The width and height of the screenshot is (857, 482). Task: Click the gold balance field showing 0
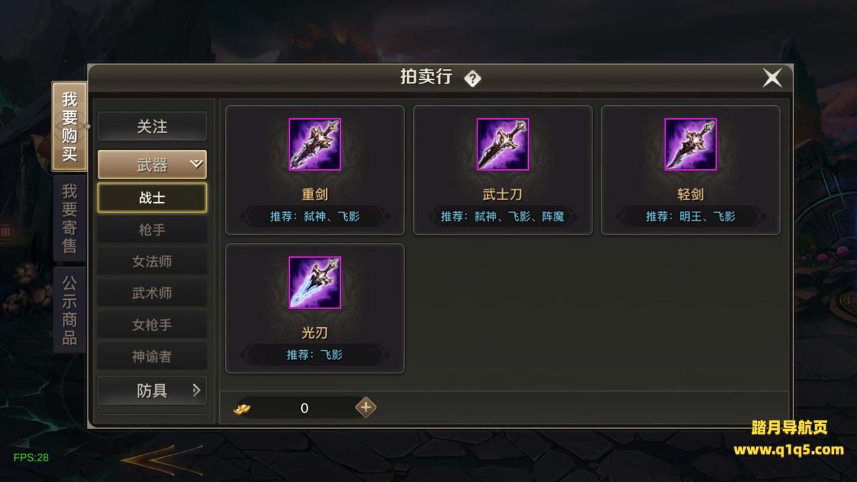(x=304, y=408)
